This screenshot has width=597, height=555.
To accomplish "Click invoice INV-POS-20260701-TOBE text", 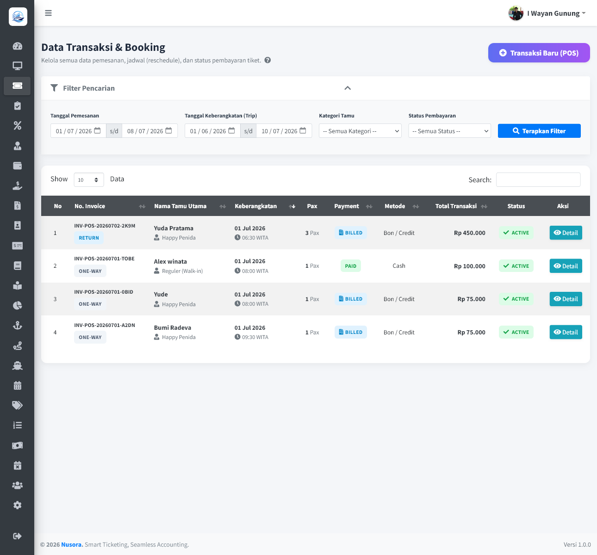I will [104, 259].
